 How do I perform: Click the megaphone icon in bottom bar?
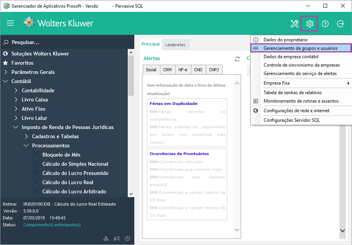(117, 238)
